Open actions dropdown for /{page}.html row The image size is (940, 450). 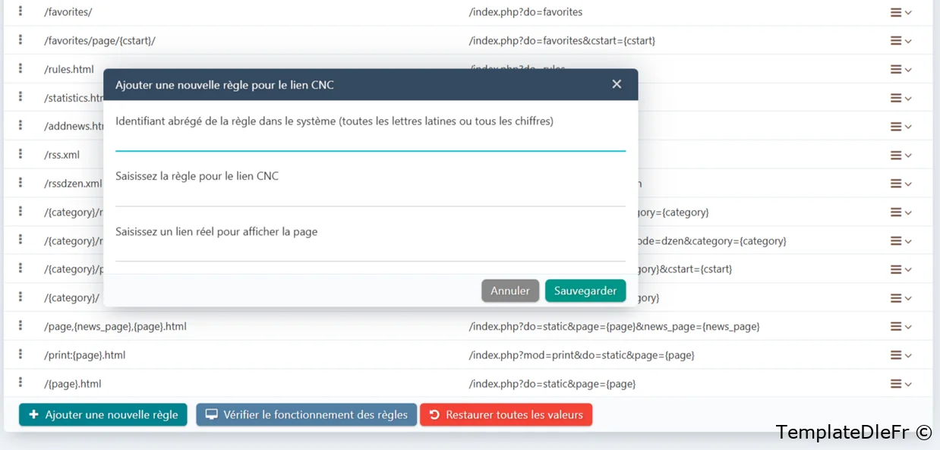coord(901,384)
